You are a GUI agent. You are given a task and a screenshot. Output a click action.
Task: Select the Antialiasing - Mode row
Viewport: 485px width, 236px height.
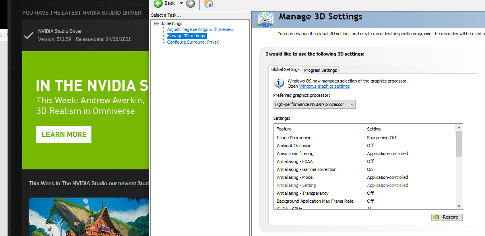click(365, 177)
